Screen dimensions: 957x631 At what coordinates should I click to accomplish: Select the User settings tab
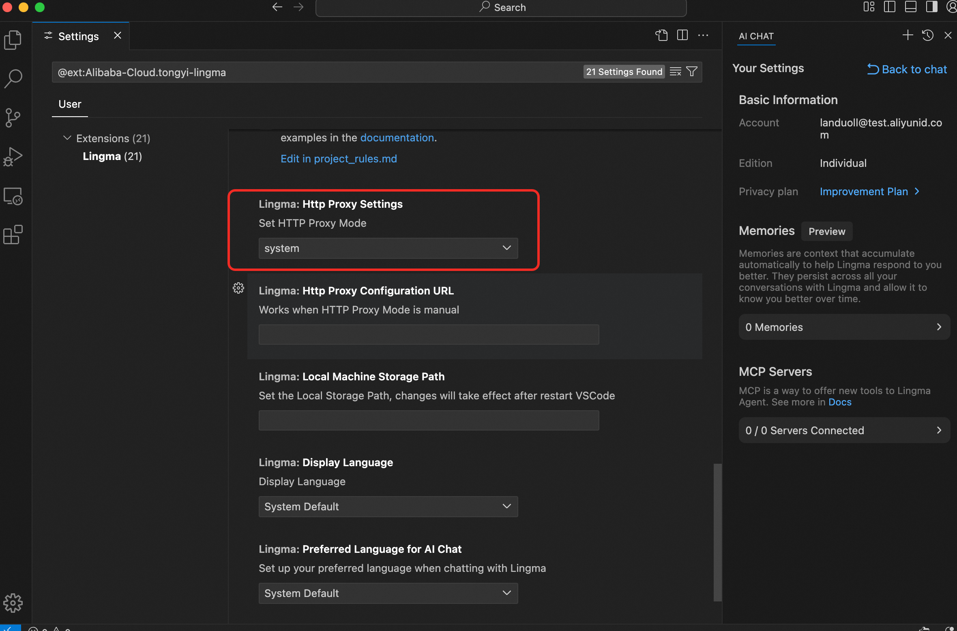[70, 104]
